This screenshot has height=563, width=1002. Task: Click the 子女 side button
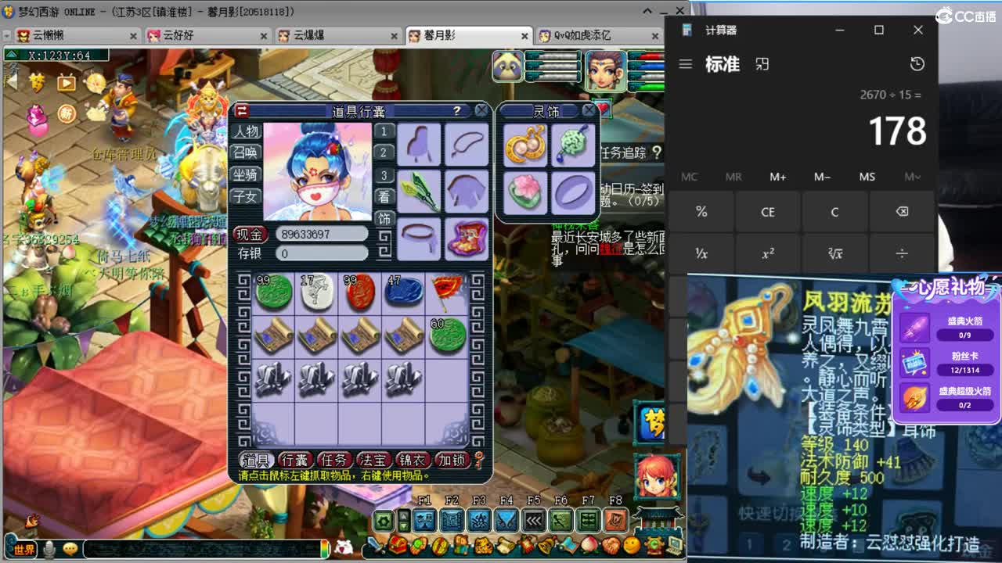click(x=246, y=196)
